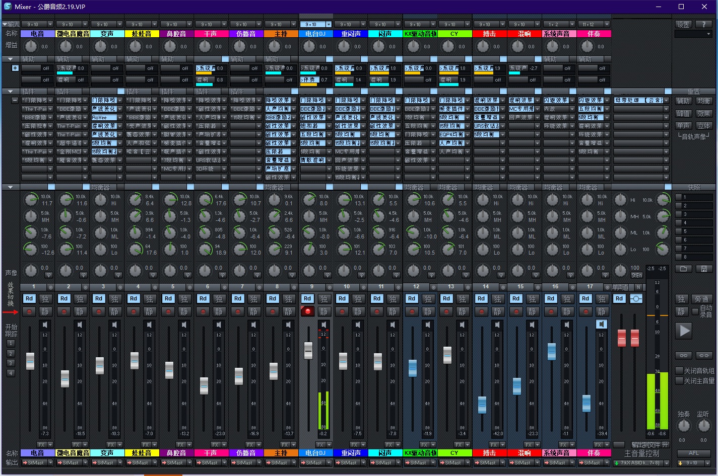The width and height of the screenshot is (718, 476).
Task: Enable the 关闭主音量 checkbox
Action: (679, 381)
